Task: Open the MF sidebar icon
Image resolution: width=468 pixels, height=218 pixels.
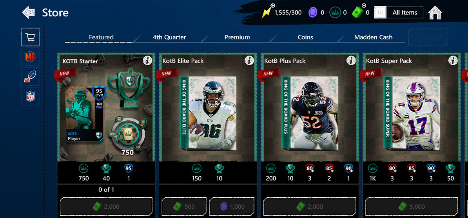Action: tap(30, 57)
